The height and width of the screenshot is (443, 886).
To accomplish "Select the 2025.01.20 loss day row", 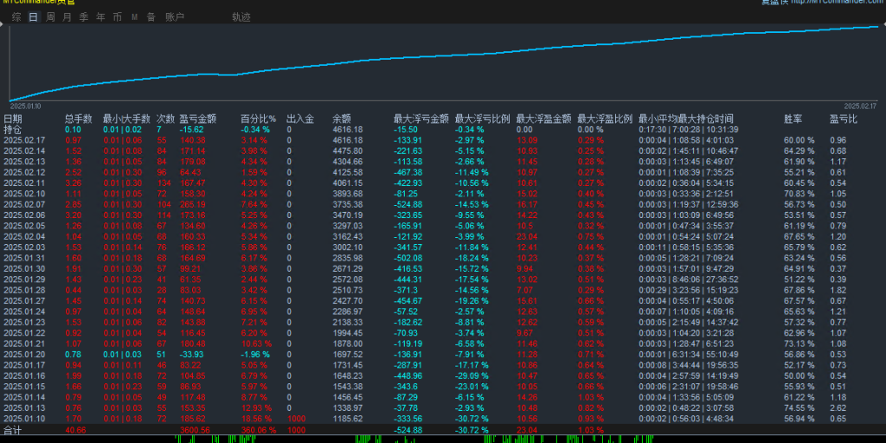I will [25, 354].
